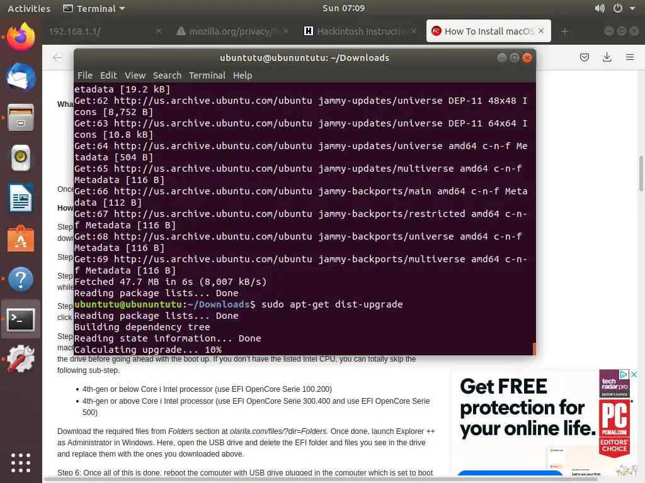
Task: Close the mozilla.org/privacy tab
Action: [286, 31]
